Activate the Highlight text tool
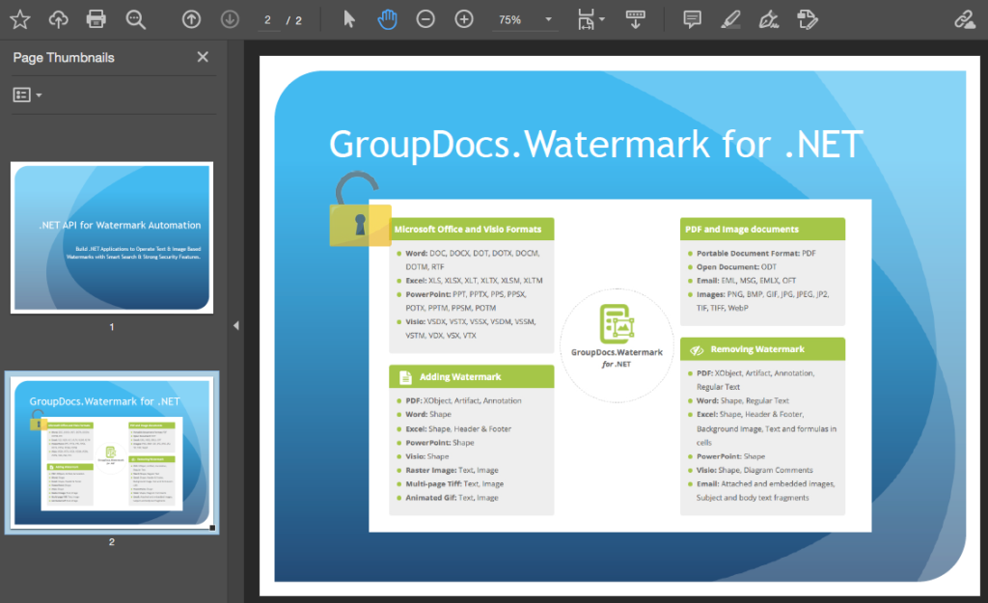Viewport: 988px width, 603px height. [730, 18]
